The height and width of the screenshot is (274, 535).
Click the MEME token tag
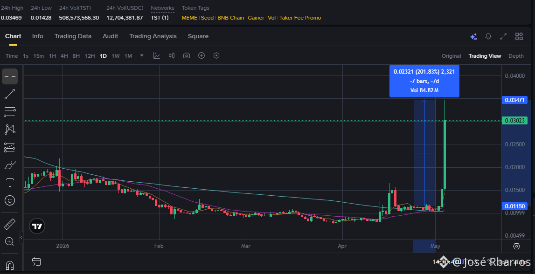point(189,18)
